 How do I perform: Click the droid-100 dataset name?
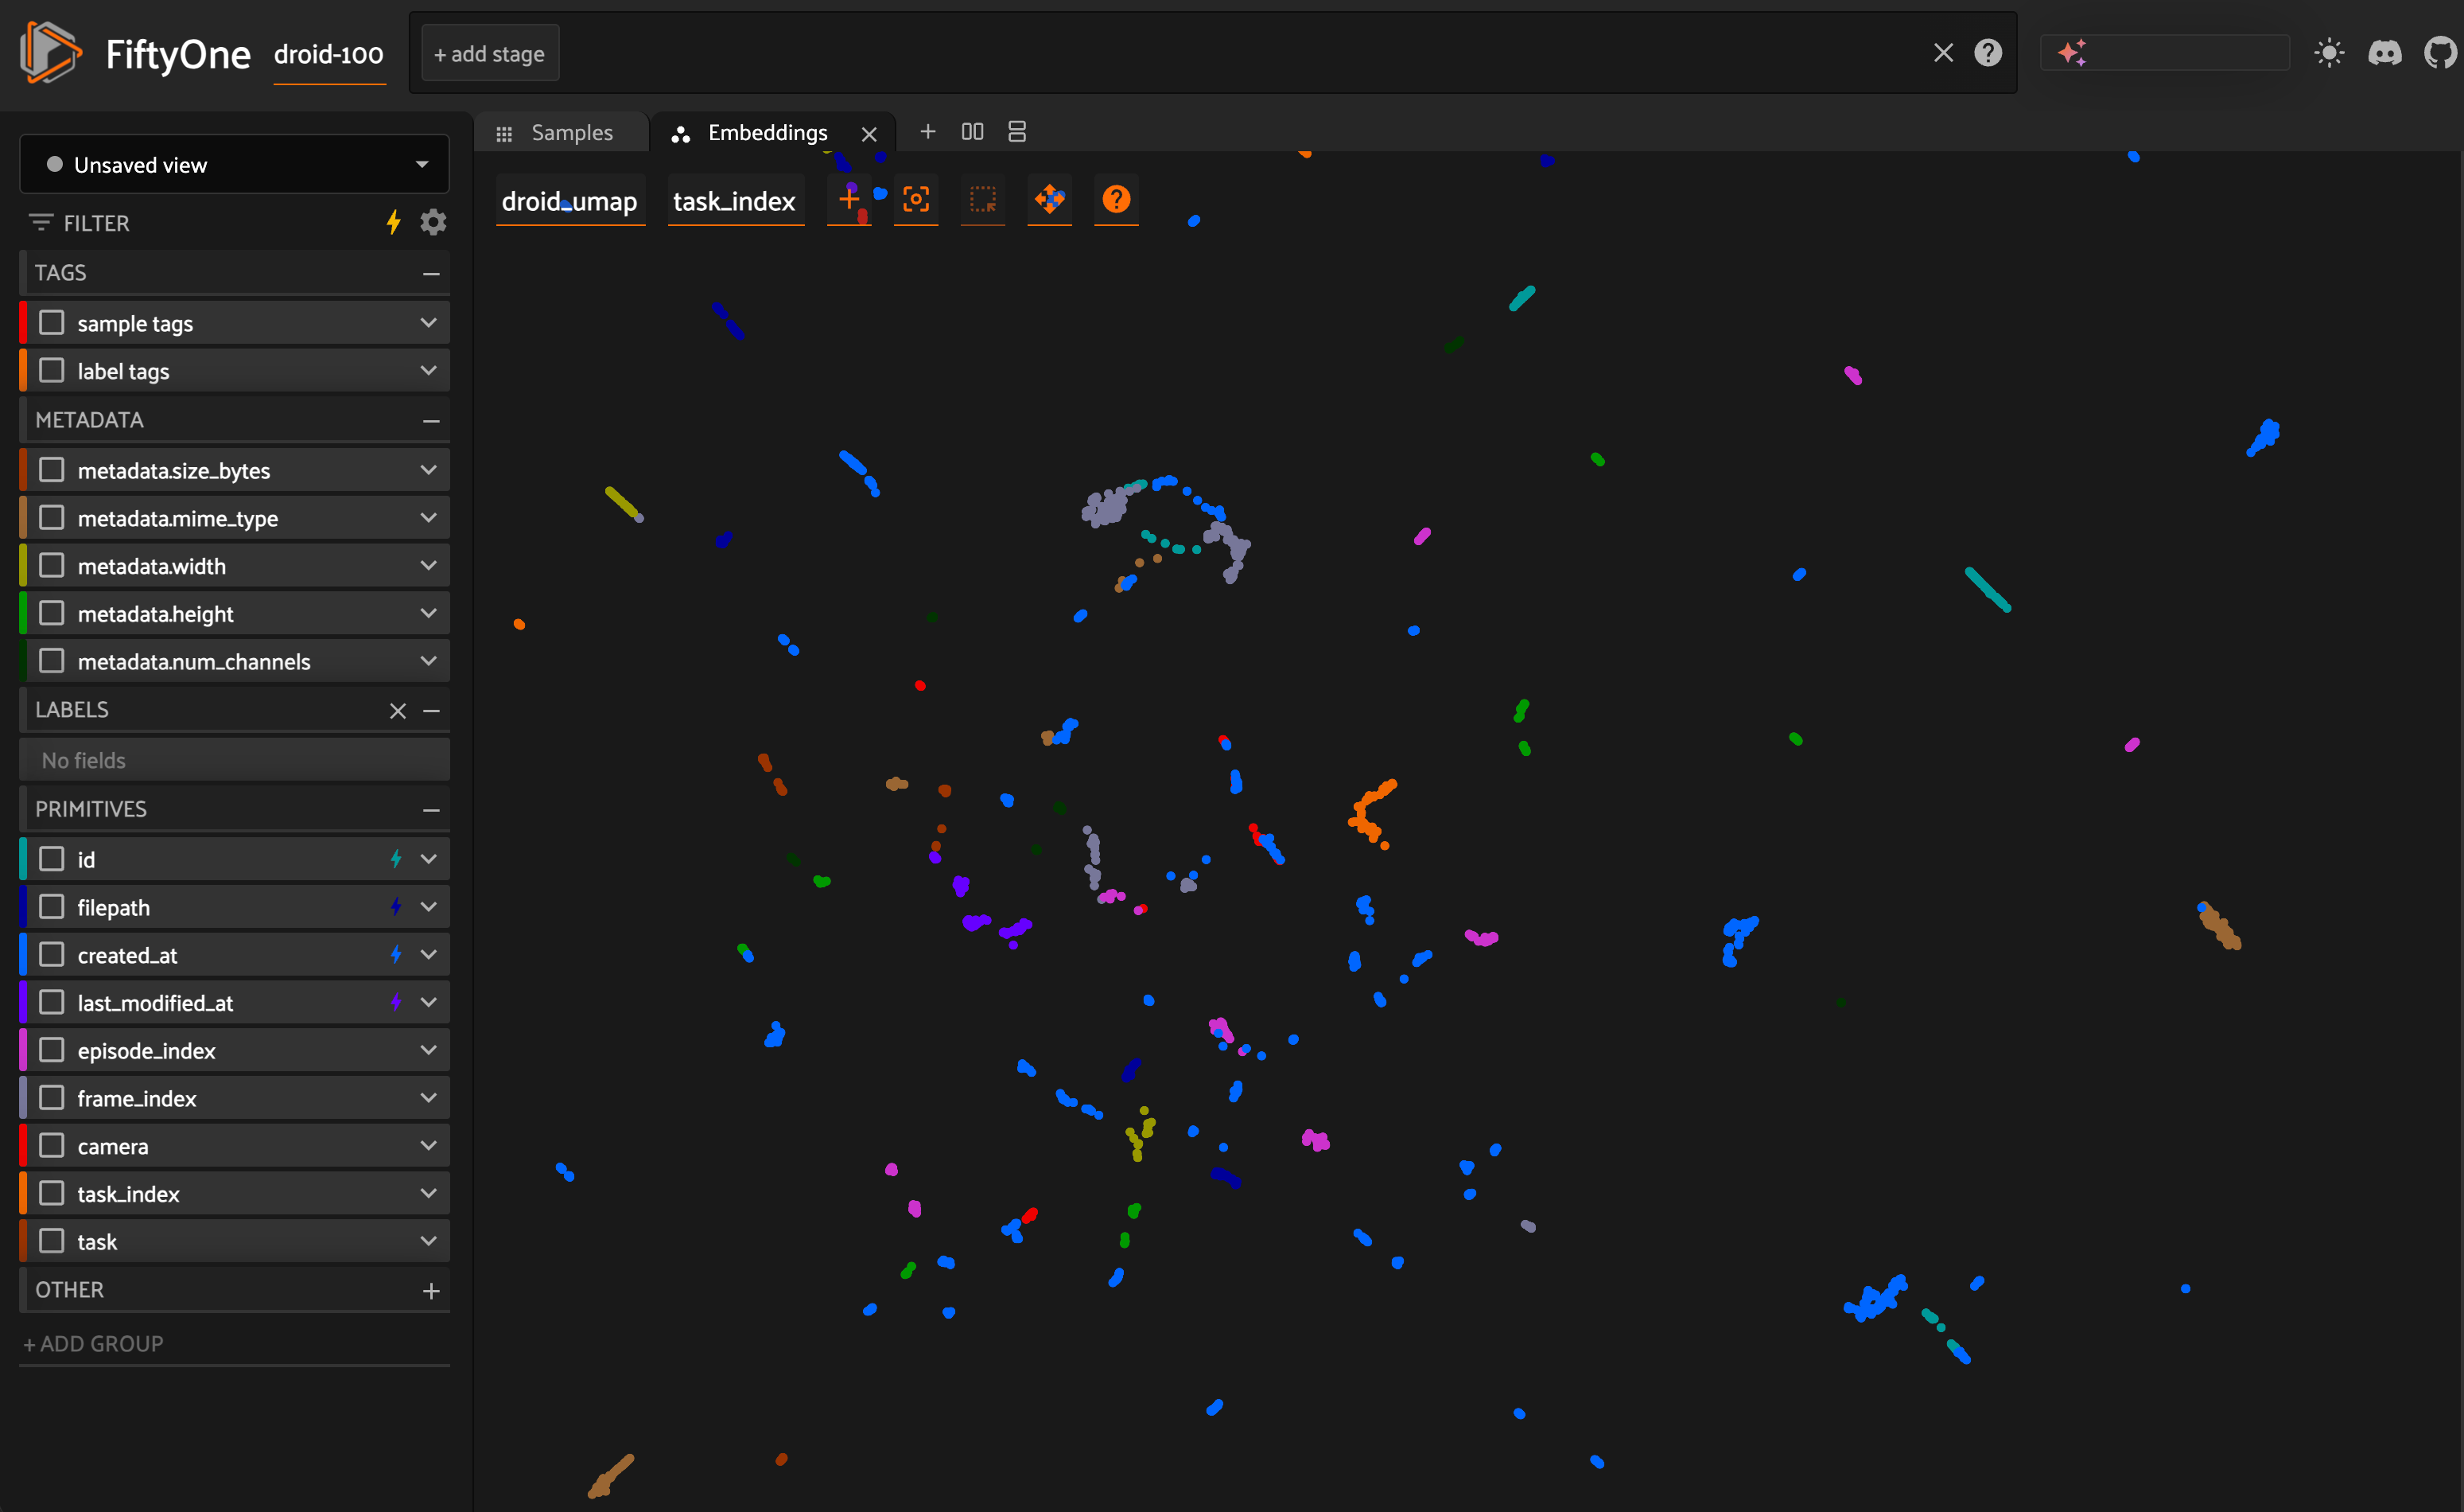329,54
